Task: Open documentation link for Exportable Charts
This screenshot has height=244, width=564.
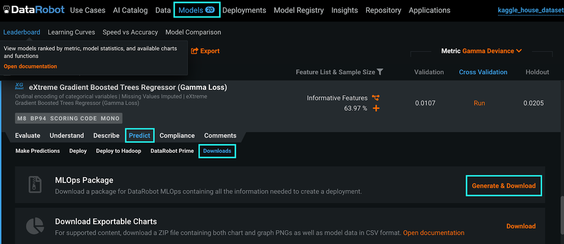Action: click(x=434, y=233)
